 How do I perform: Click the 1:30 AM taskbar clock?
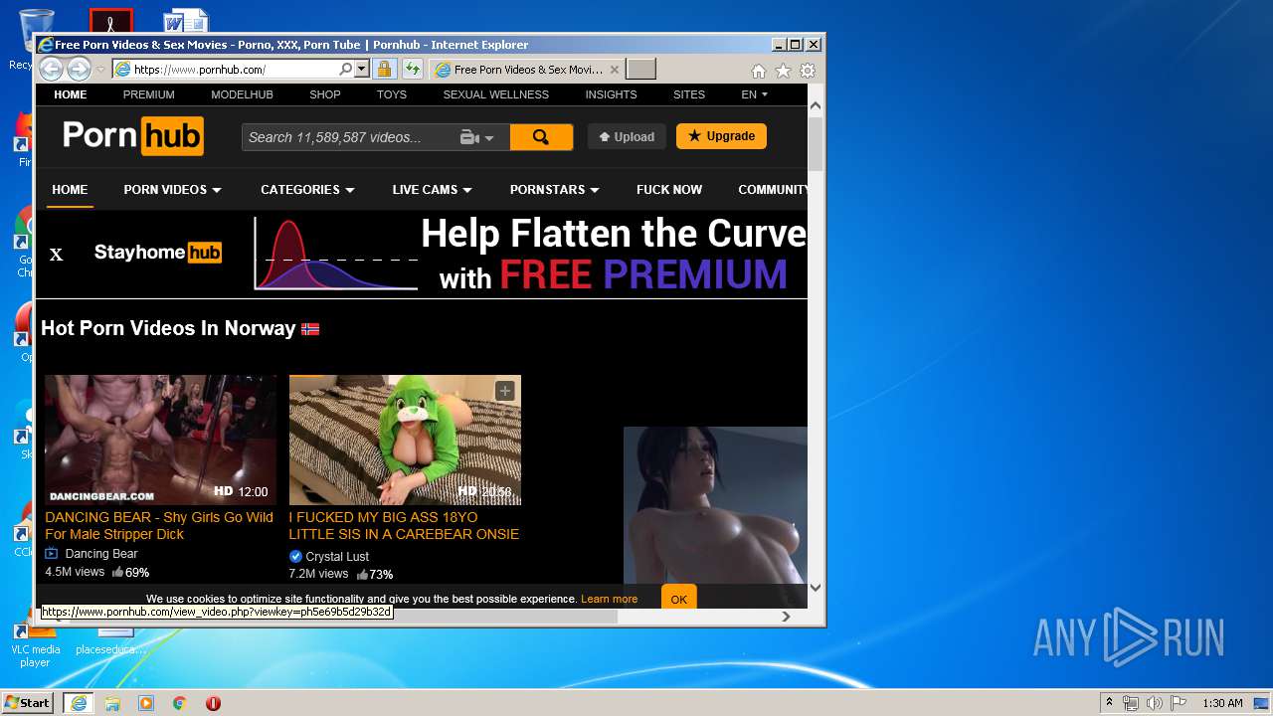(x=1222, y=703)
